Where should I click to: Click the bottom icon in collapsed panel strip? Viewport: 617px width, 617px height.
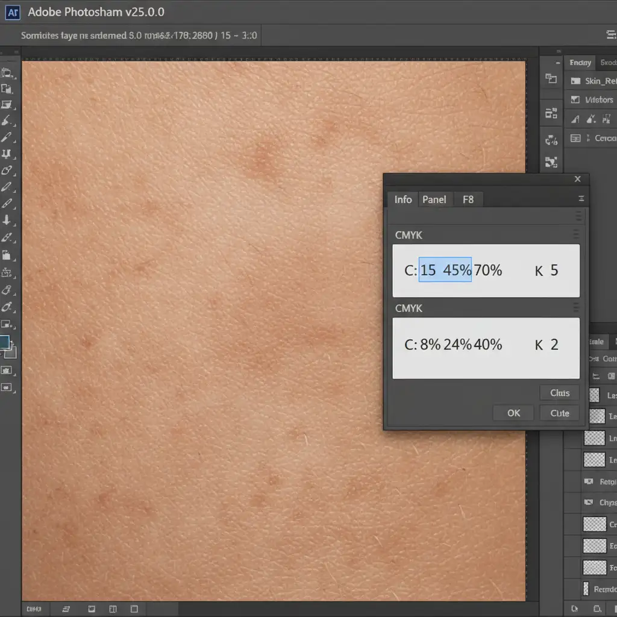point(551,161)
